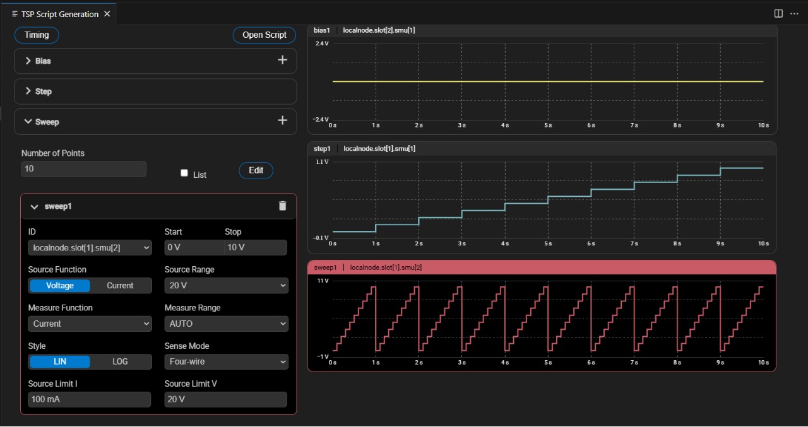808x427 pixels.
Task: Enable the List checkbox
Action: click(184, 172)
